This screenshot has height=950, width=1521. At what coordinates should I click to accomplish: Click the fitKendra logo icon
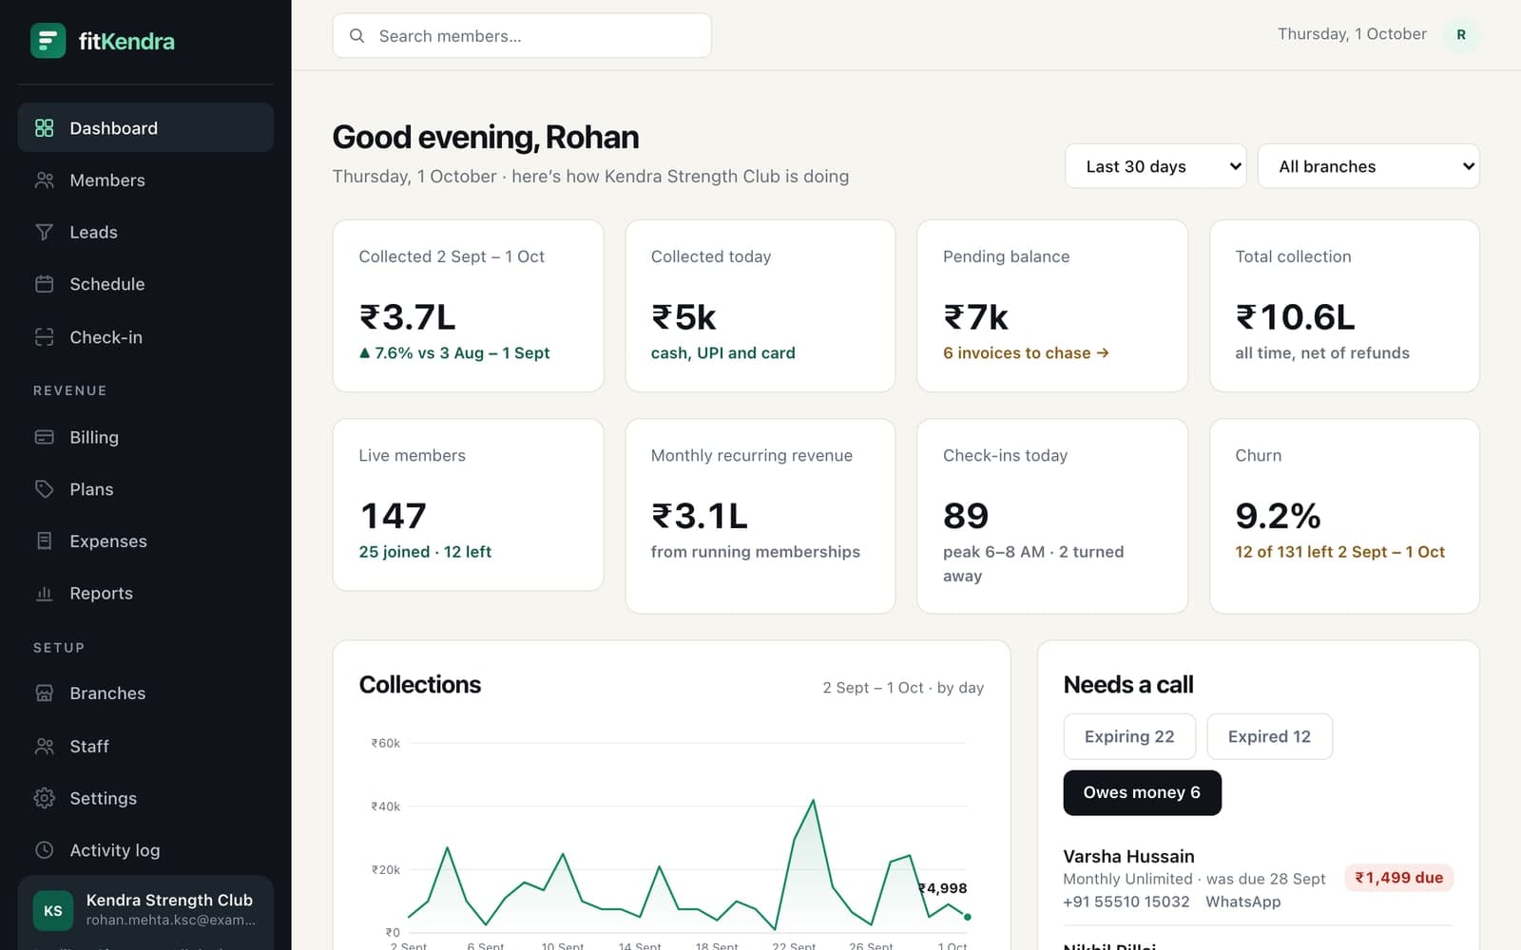click(48, 41)
